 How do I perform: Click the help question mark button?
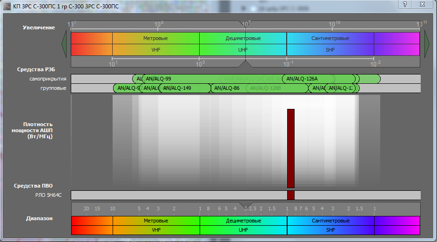(405, 4)
